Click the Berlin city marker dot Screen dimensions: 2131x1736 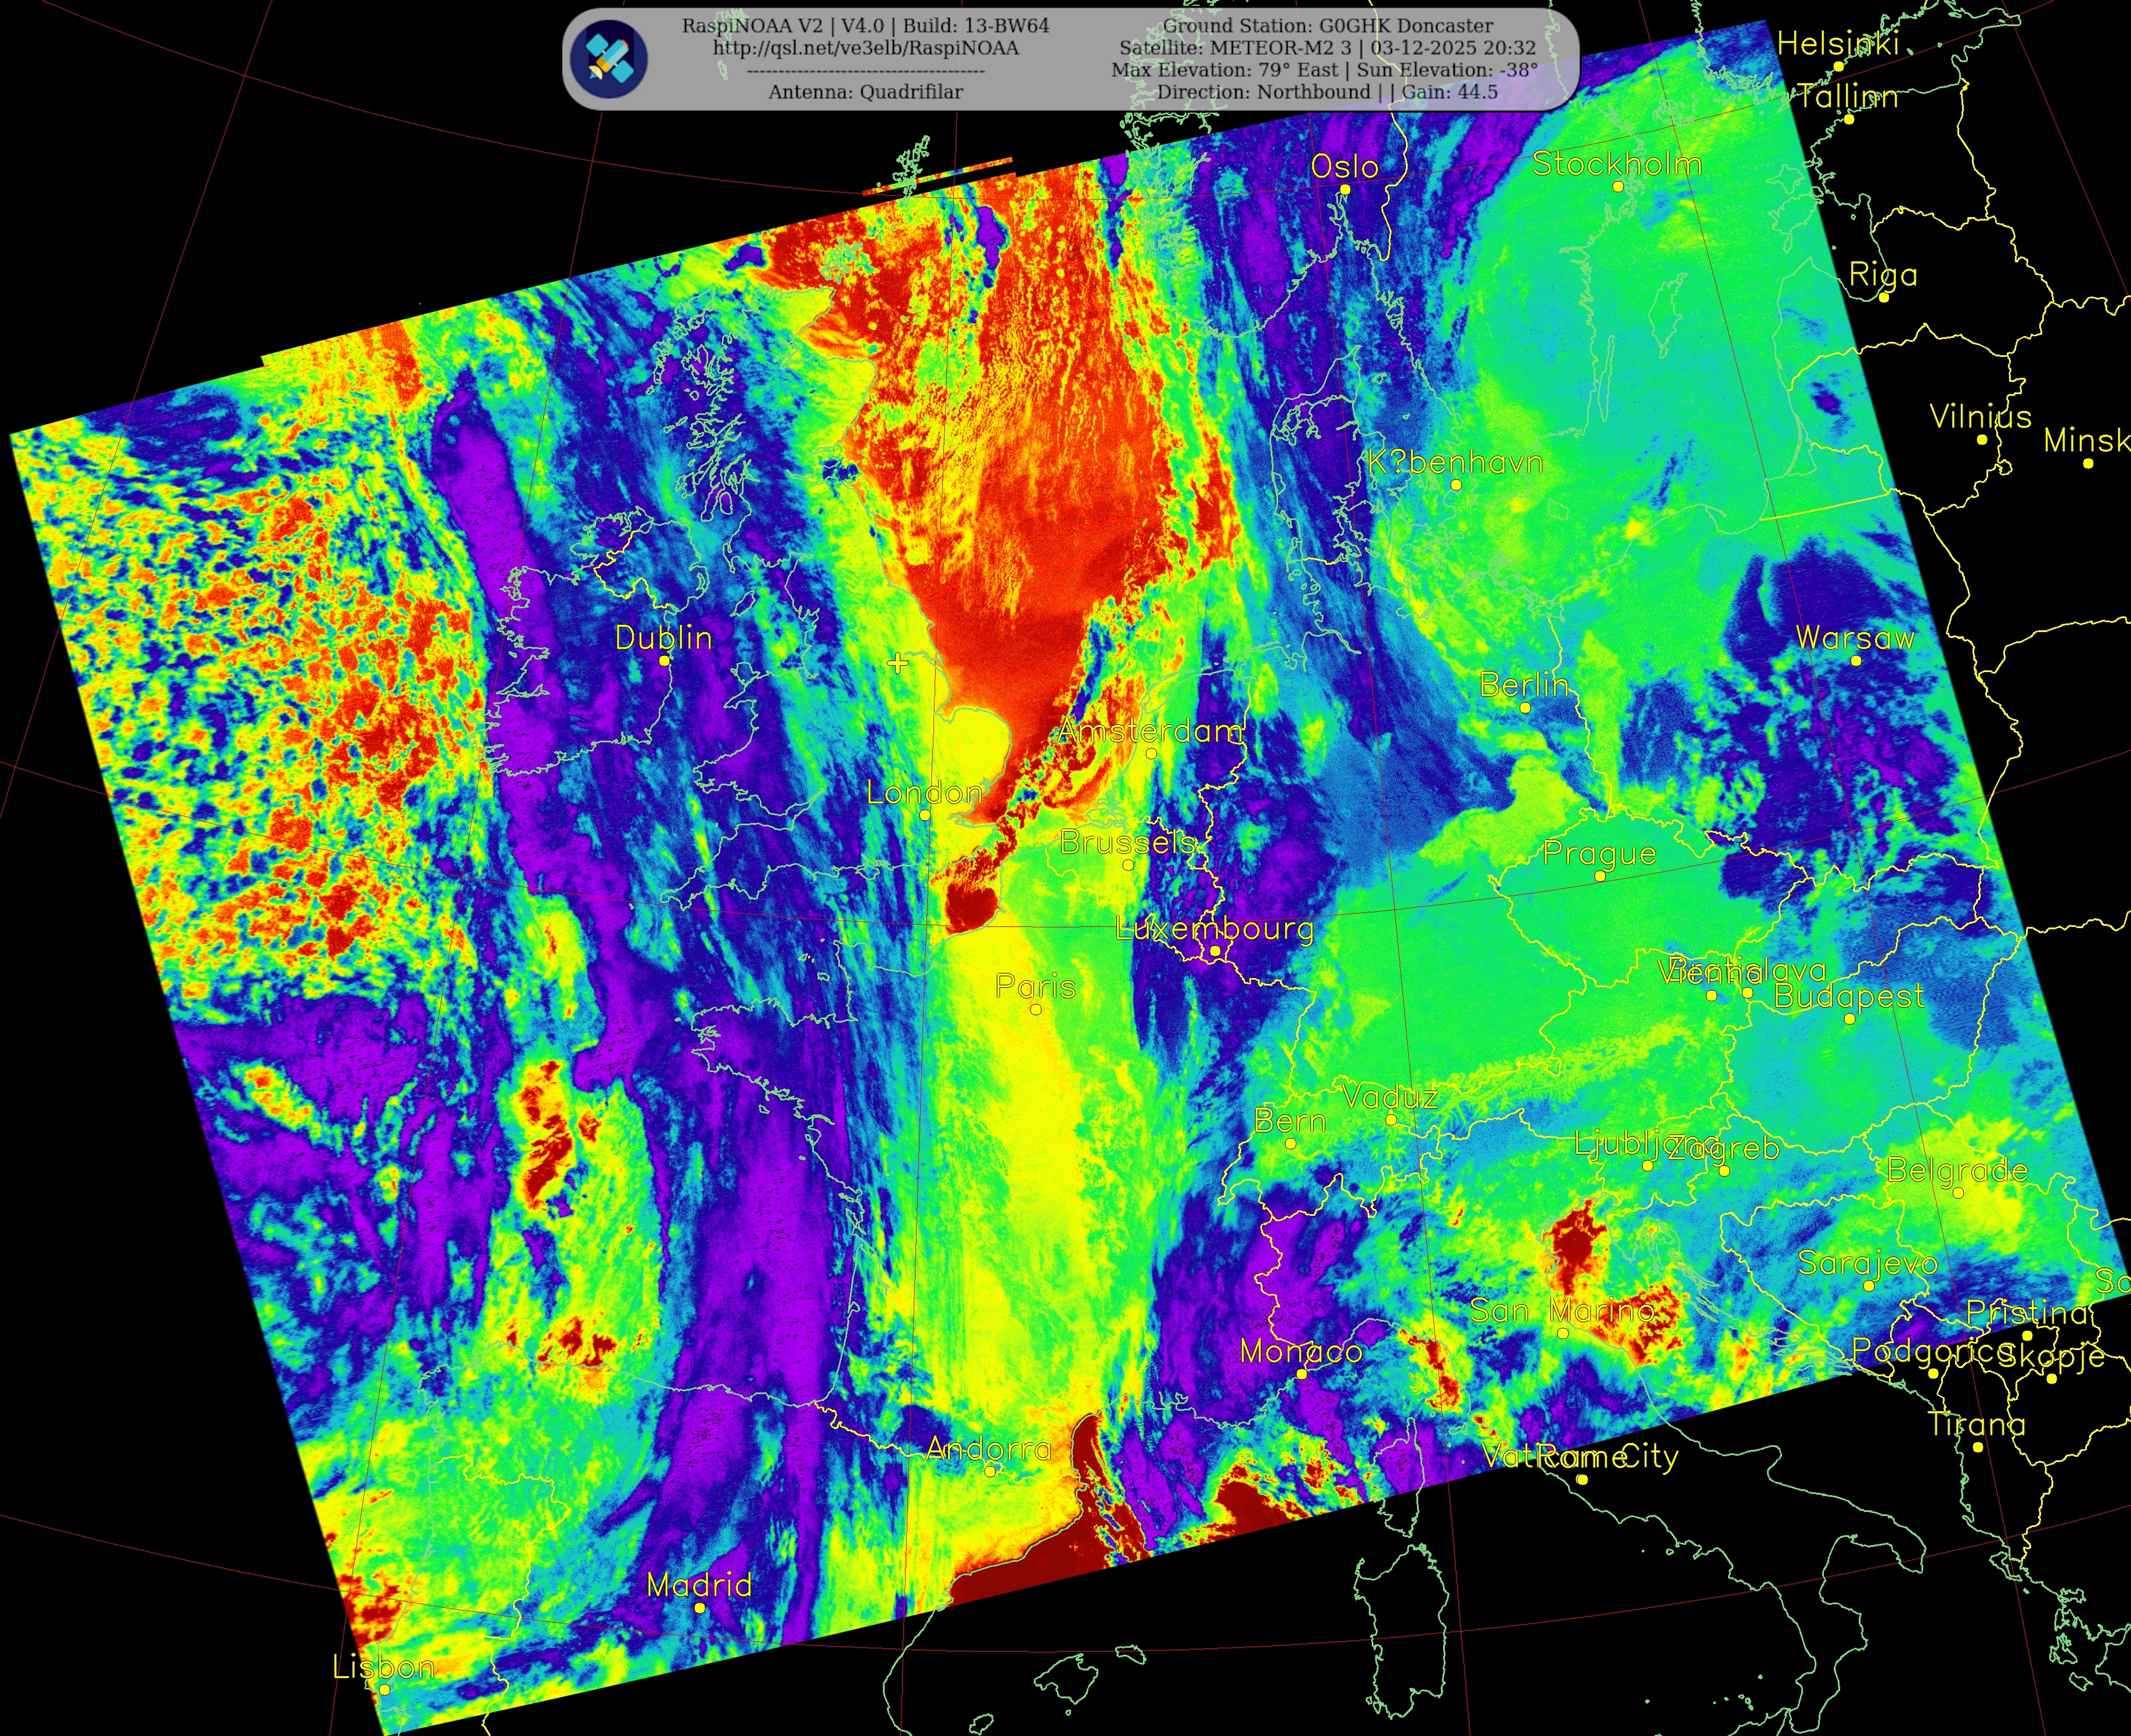(1525, 708)
